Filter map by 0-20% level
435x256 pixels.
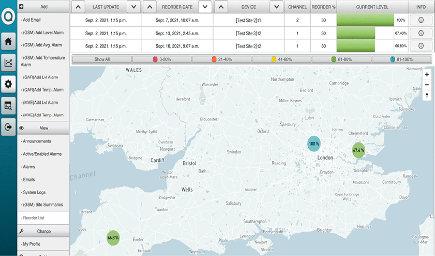pos(161,59)
